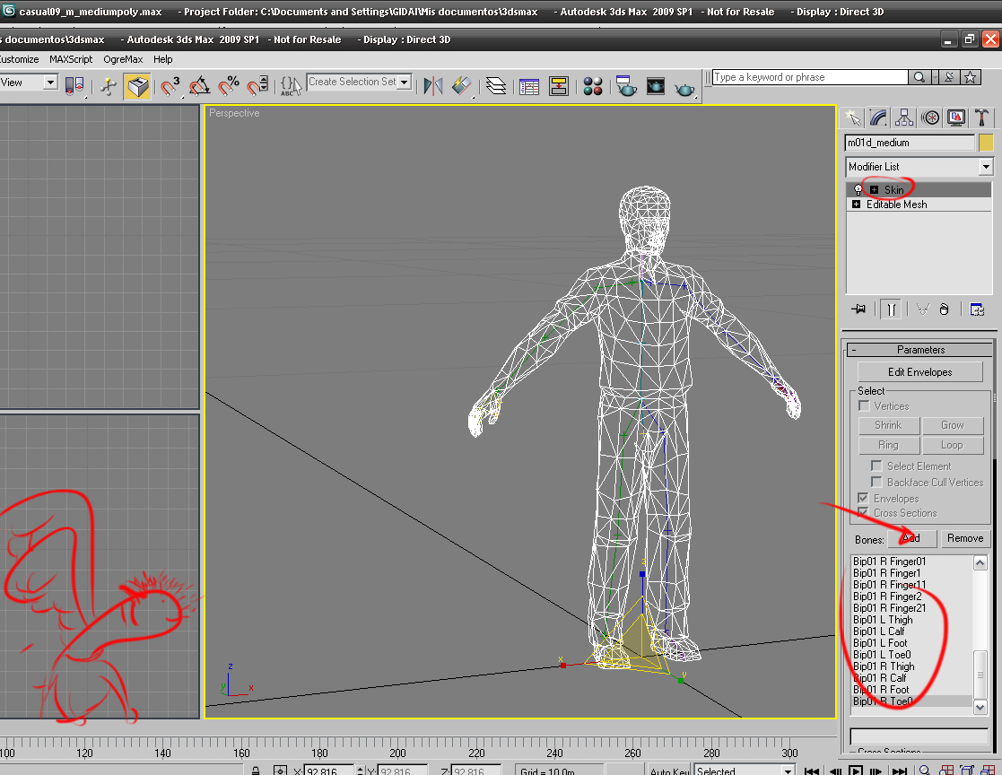The height and width of the screenshot is (775, 1002).
Task: Open the Layer Manager icon
Action: pyautogui.click(x=496, y=86)
